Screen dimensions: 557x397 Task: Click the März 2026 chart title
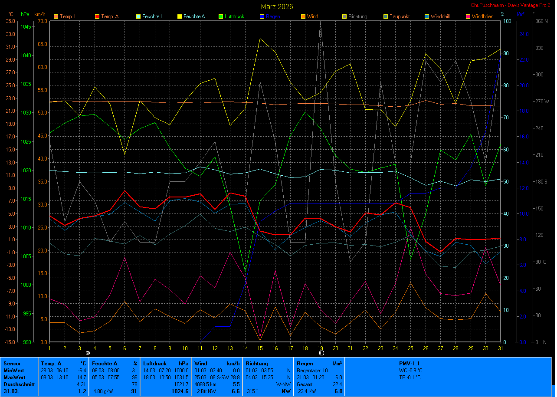pos(277,7)
